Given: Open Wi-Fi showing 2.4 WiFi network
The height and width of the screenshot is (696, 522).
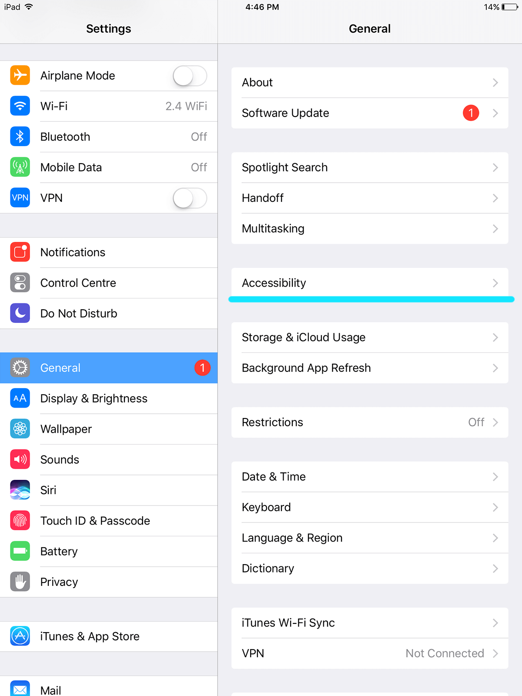Looking at the screenshot, I should click(x=109, y=106).
